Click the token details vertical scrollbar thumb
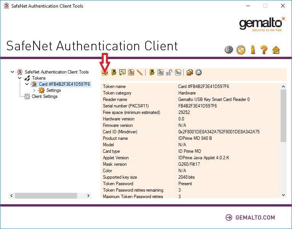The height and width of the screenshot is (229, 292). [284, 115]
